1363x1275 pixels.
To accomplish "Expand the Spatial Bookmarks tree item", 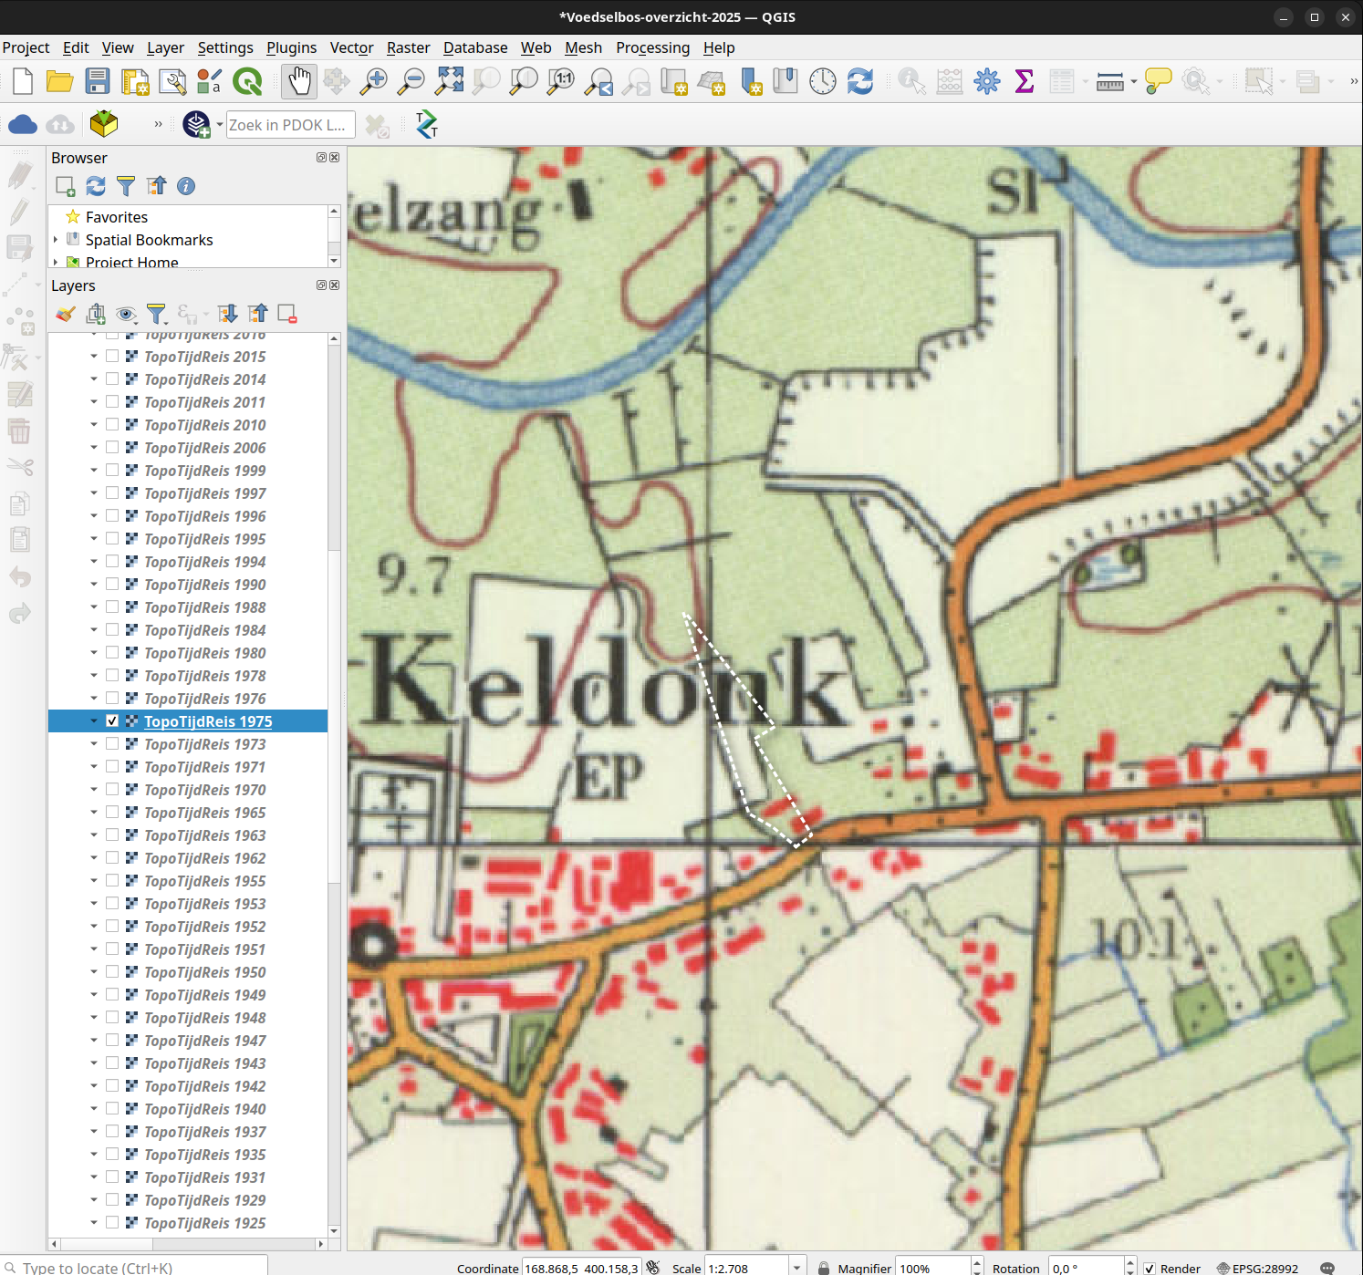I will pos(56,240).
